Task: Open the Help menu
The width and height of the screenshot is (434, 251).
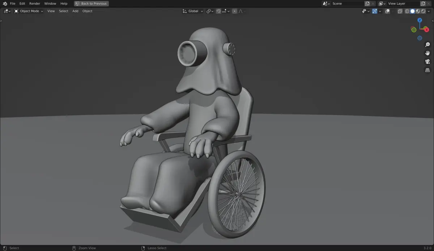Action: (64, 4)
